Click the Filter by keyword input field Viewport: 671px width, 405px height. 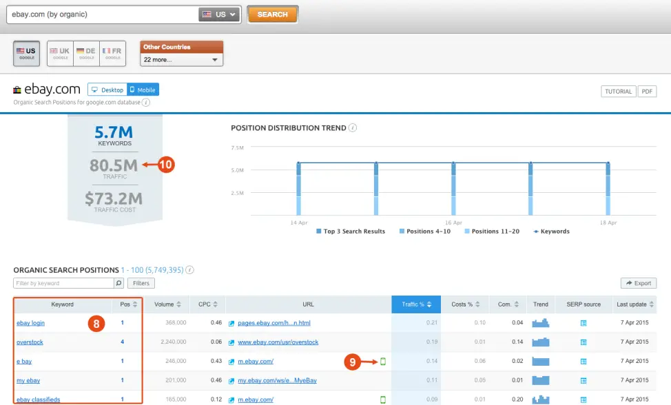click(x=64, y=283)
